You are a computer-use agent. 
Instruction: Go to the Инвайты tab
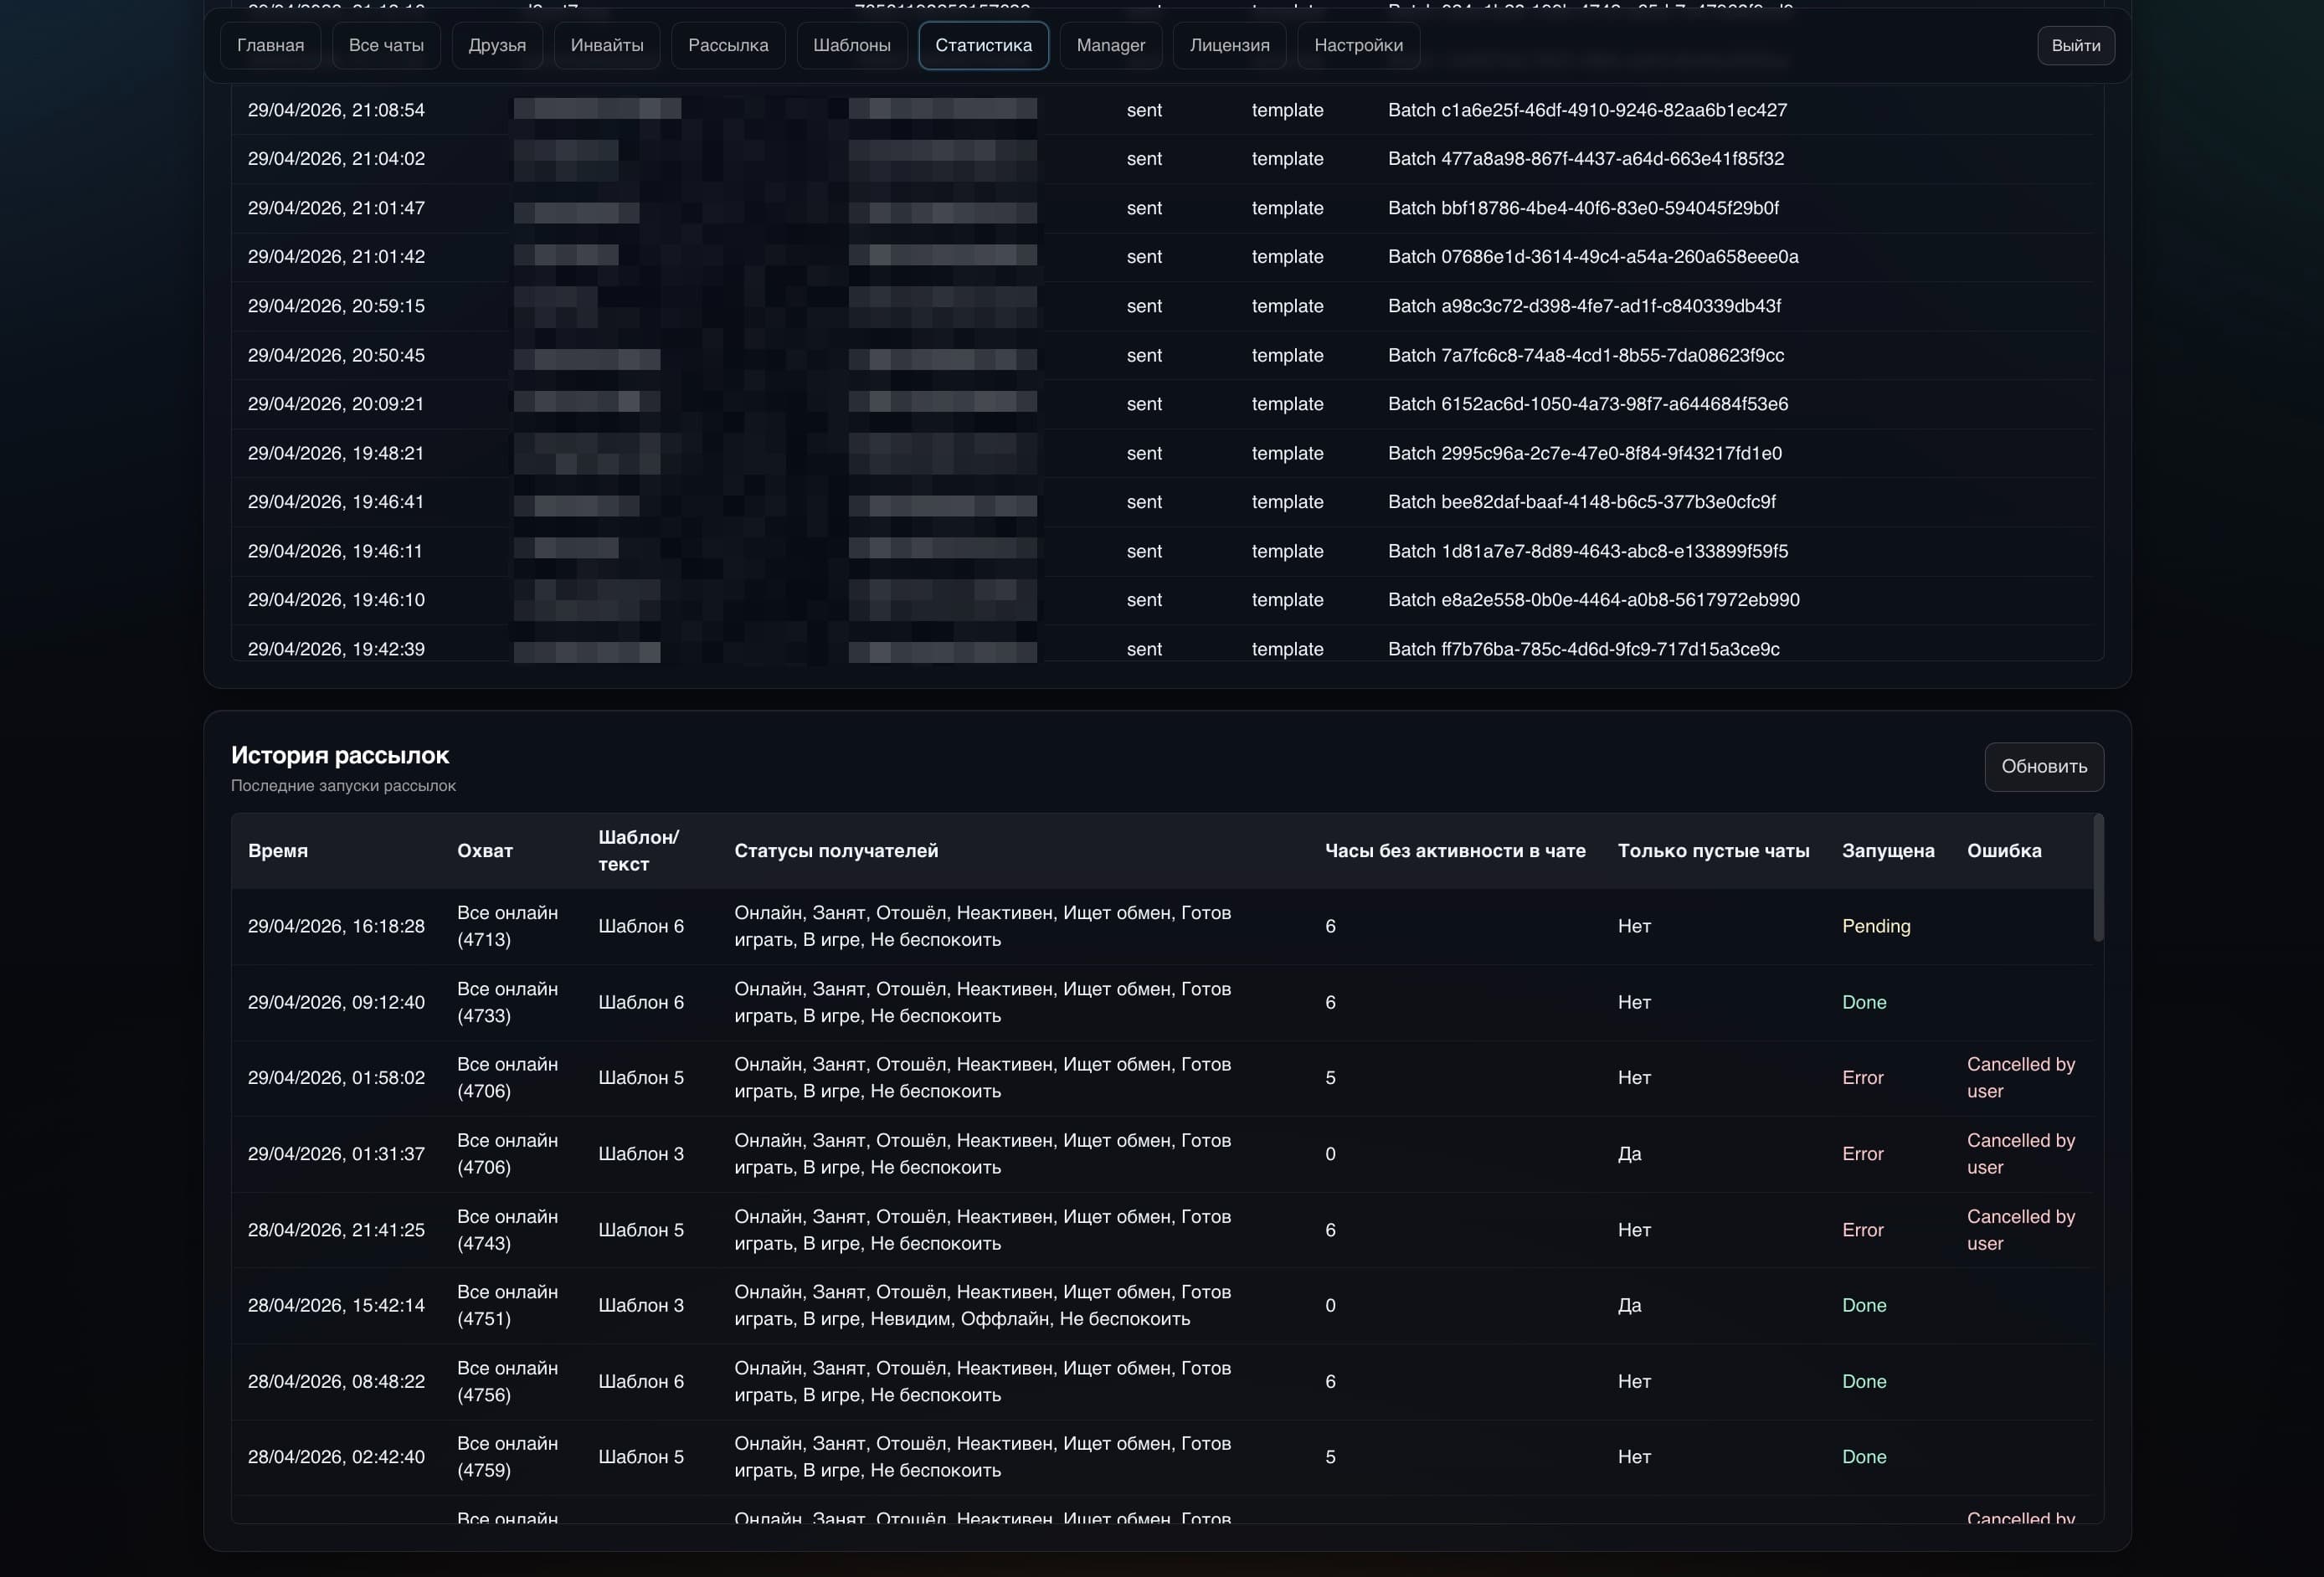point(607,45)
